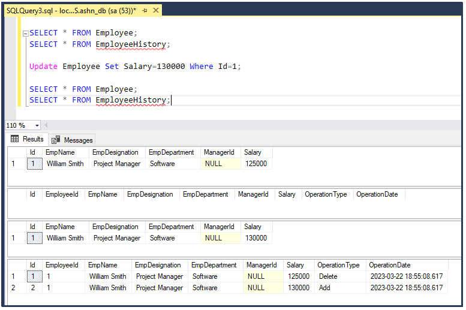Viewport: 466px width, 310px height.
Task: Switch to the Results tab
Action: 28,139
